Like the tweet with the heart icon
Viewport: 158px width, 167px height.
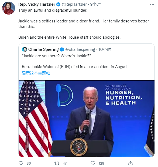pyautogui.click(x=93, y=163)
